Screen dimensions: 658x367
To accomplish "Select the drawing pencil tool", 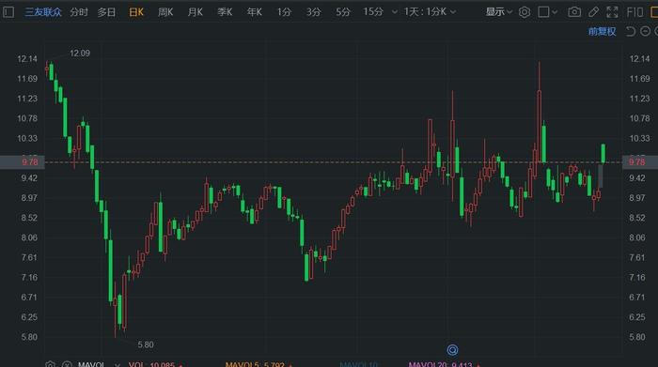I will pyautogui.click(x=593, y=12).
